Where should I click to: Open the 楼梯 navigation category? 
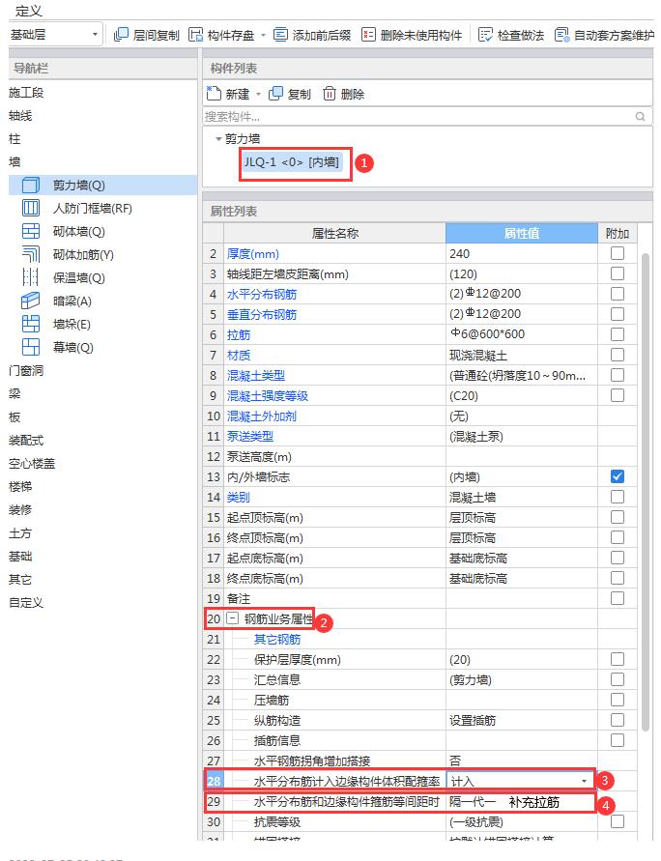coord(20,486)
